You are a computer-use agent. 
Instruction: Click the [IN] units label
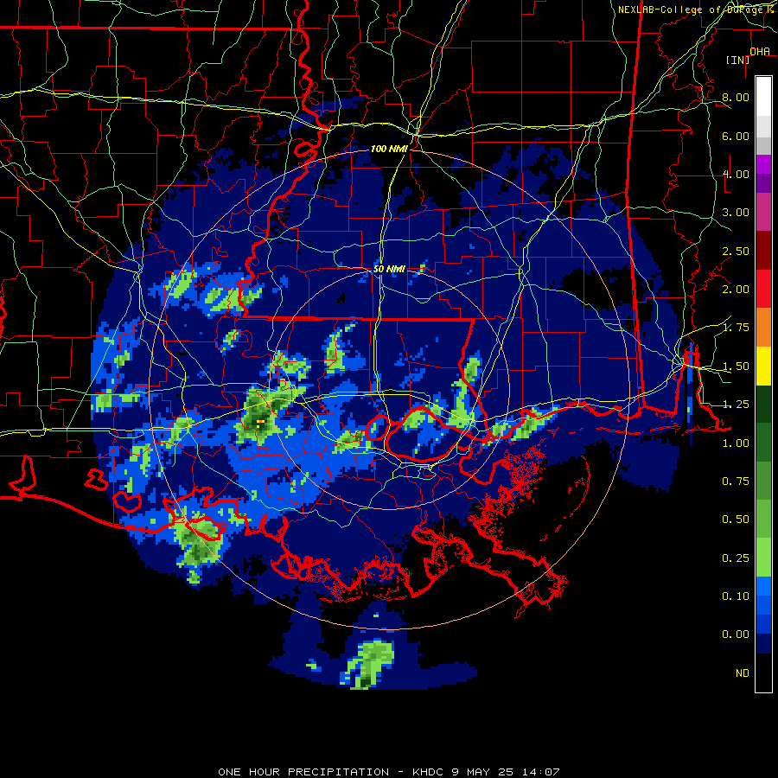pyautogui.click(x=738, y=60)
